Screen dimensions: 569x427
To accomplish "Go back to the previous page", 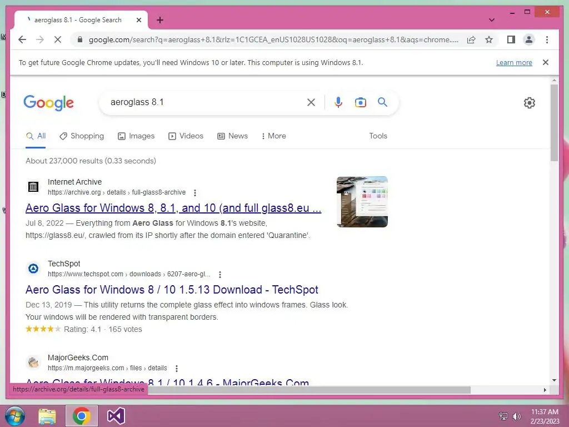I will point(22,39).
